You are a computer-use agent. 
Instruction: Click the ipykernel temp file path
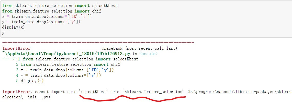pos(68,54)
